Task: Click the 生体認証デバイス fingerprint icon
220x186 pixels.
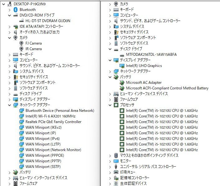Action: click(116, 183)
